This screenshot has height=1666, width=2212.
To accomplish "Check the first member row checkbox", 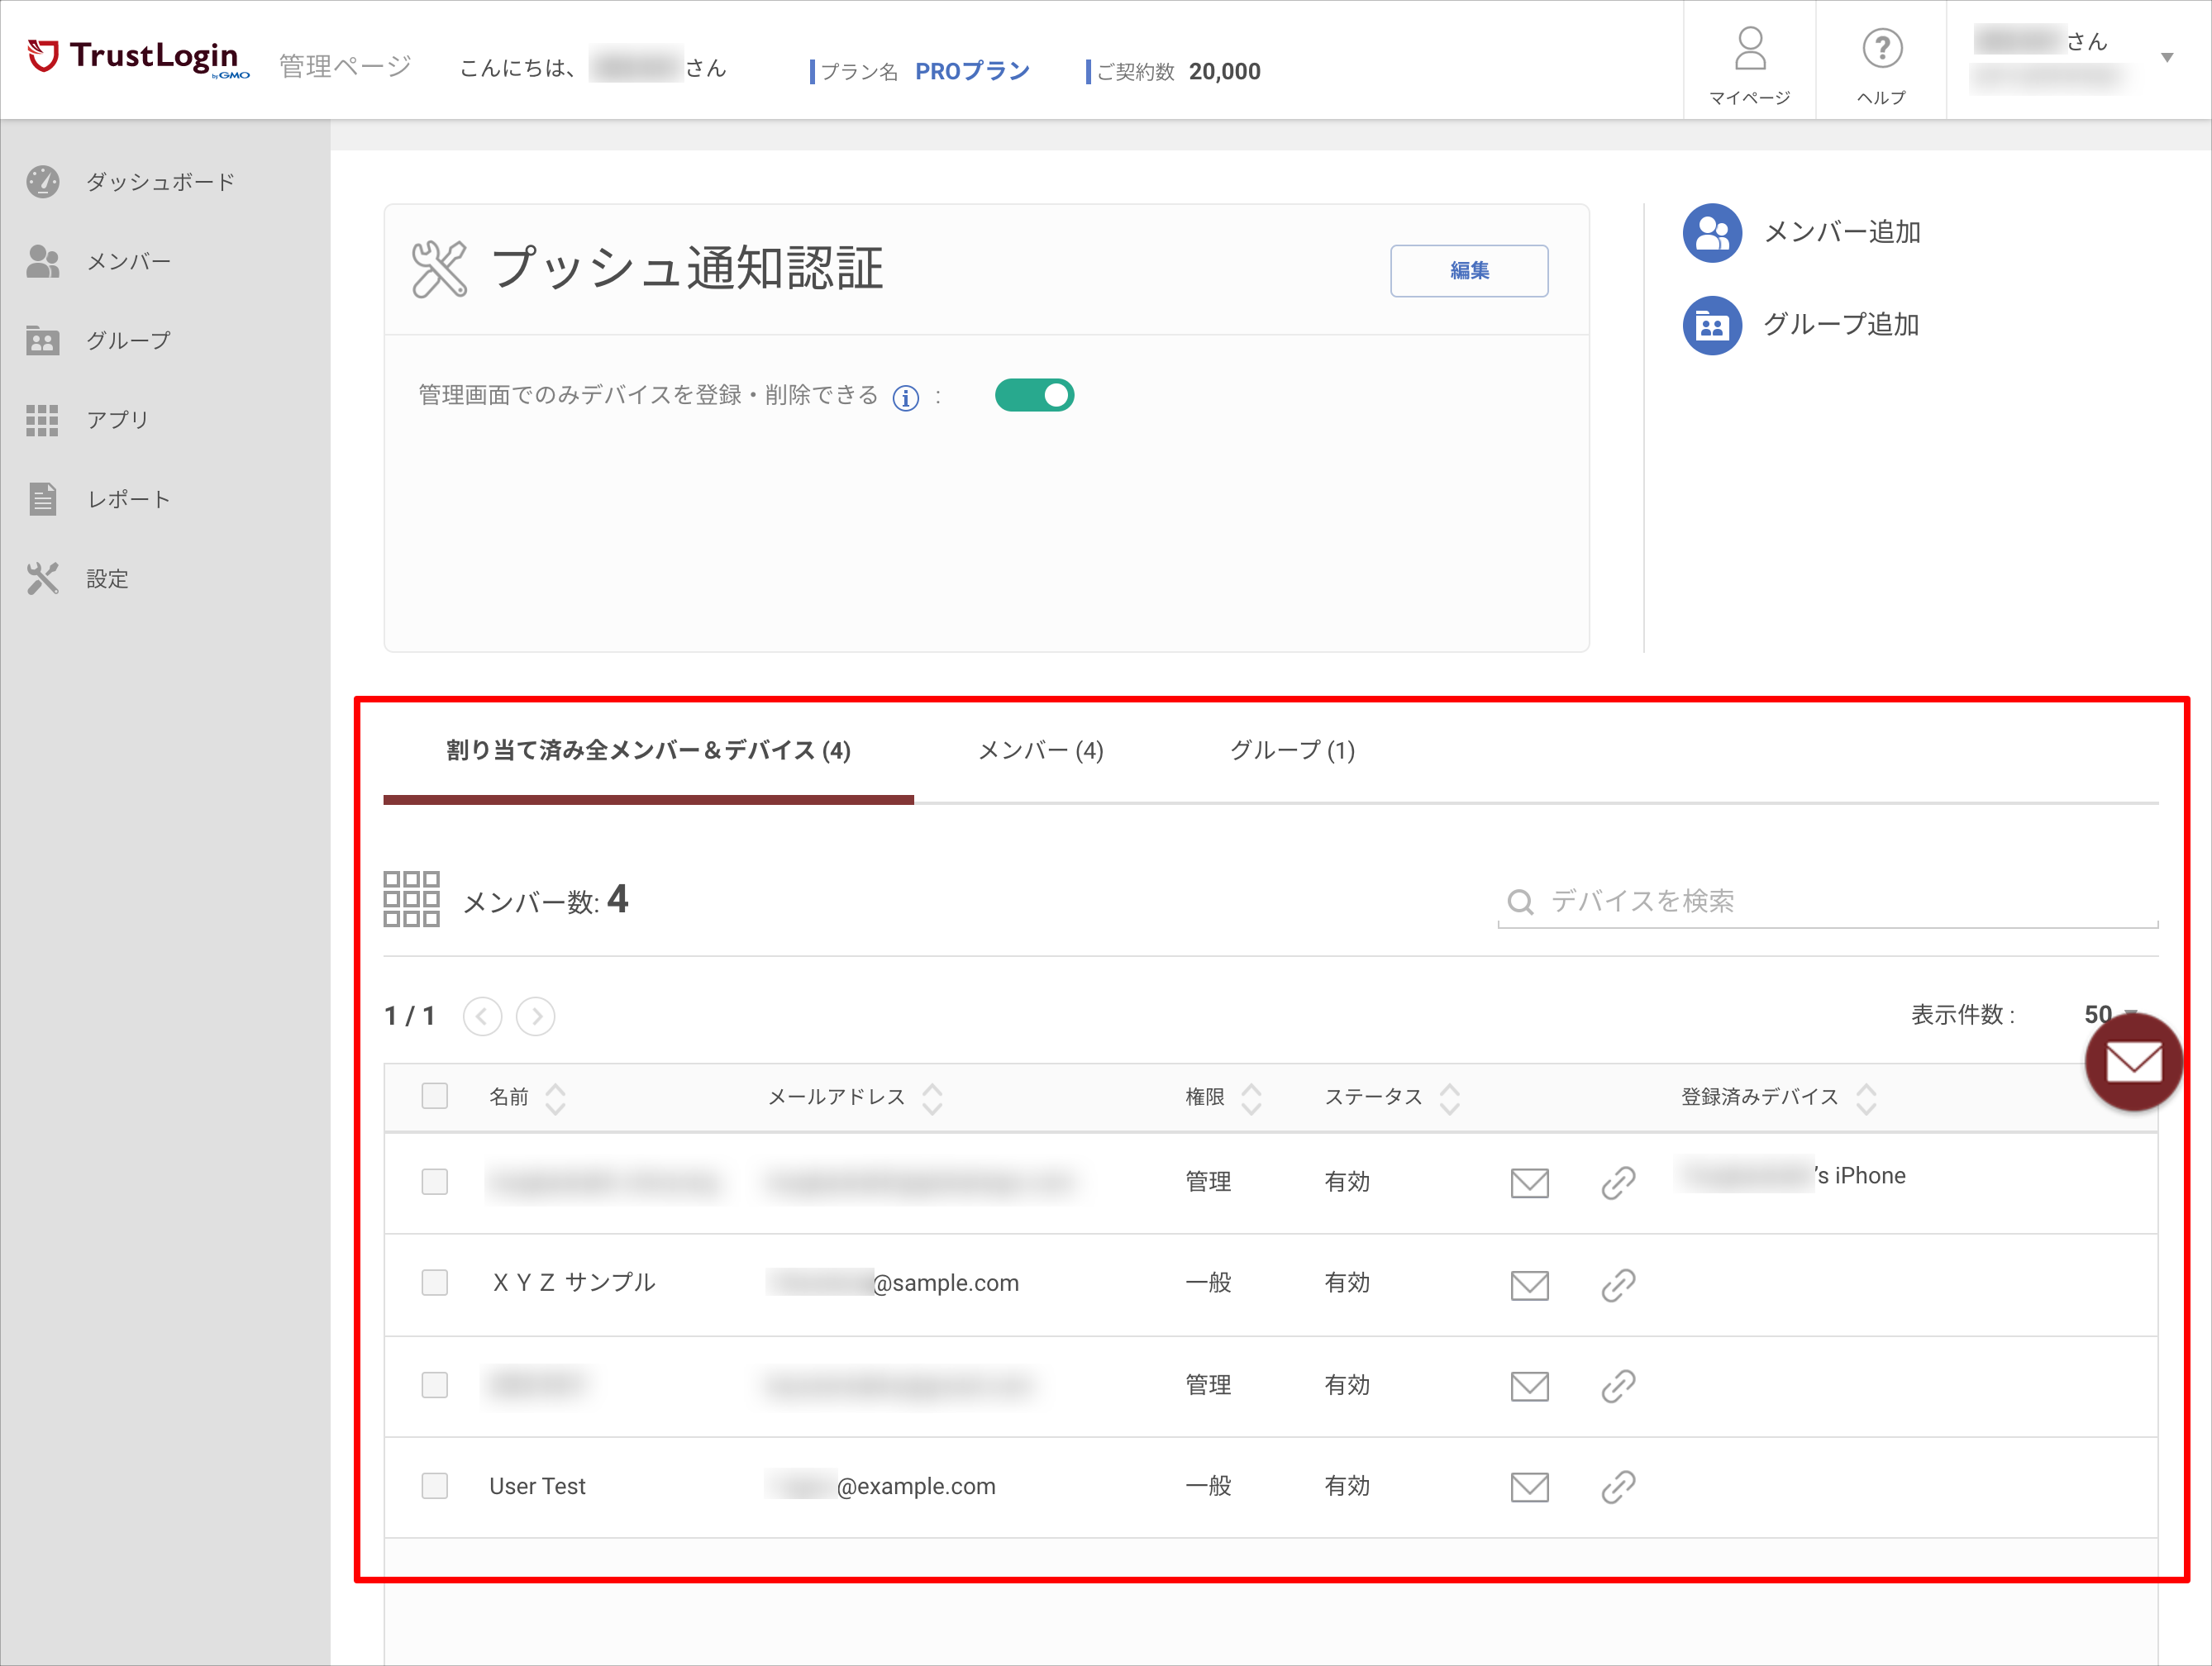I will click(x=434, y=1182).
